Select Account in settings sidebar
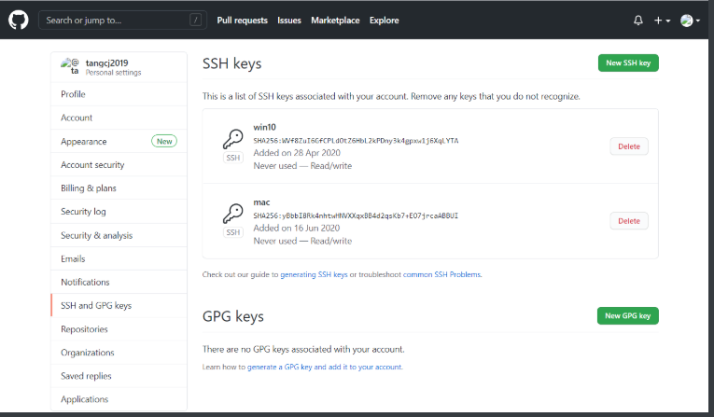The height and width of the screenshot is (417, 714). 119,118
